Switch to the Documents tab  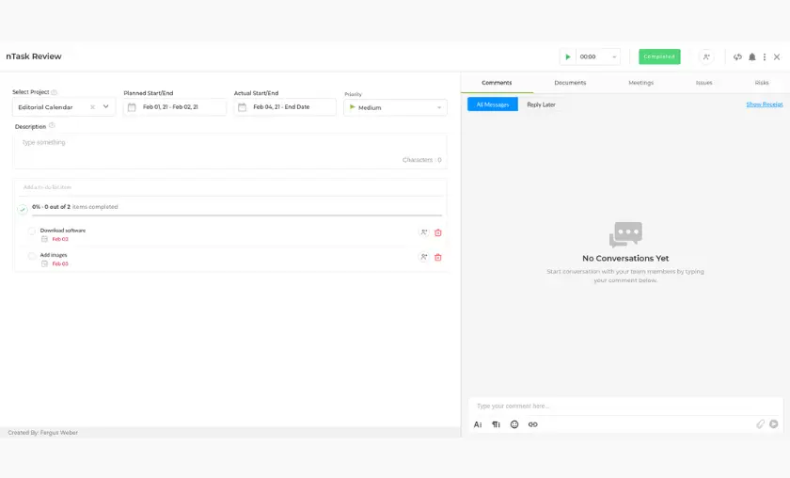570,83
